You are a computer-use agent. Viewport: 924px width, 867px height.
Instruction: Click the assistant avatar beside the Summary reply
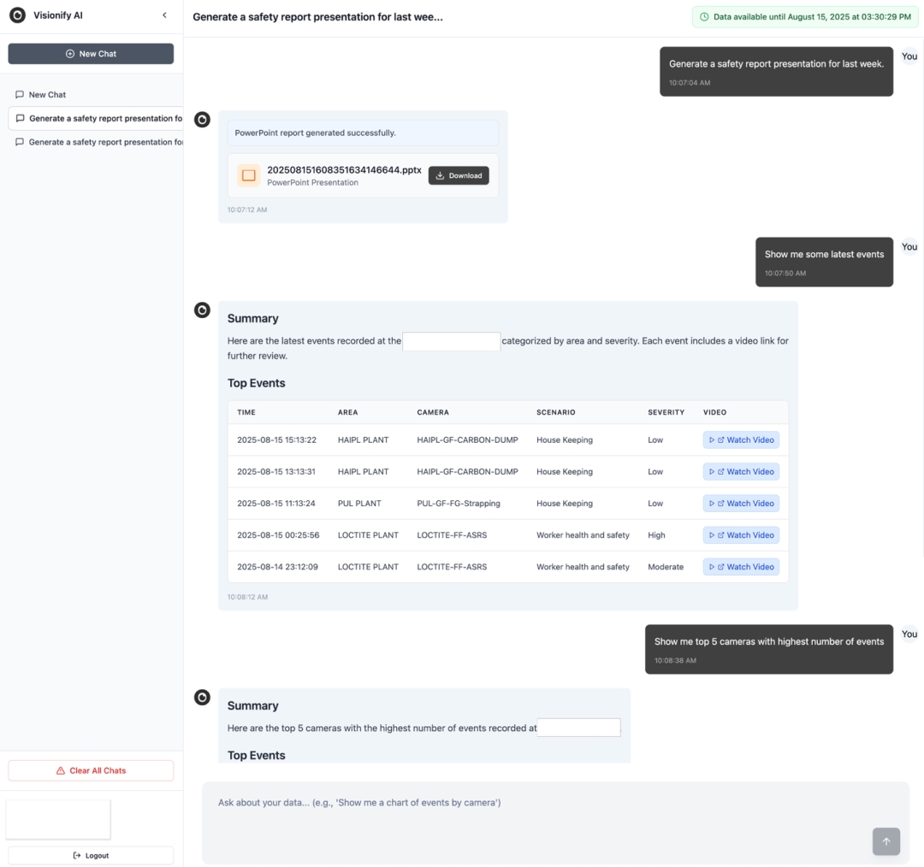[202, 310]
